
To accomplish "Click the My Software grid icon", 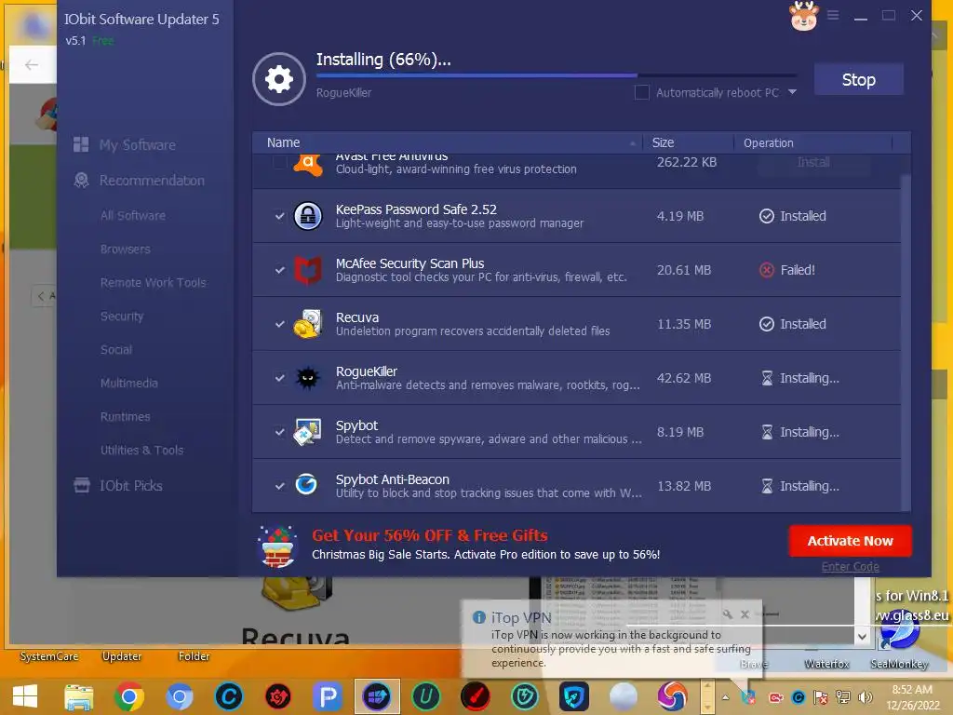I will (x=81, y=144).
